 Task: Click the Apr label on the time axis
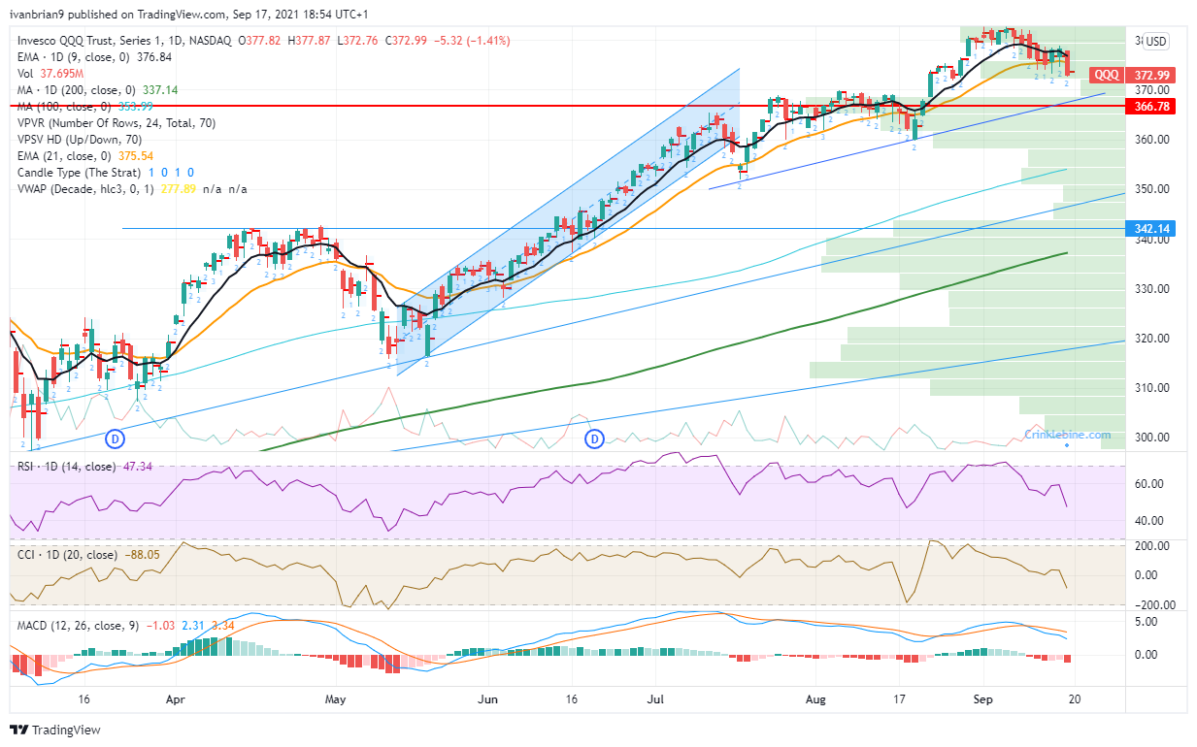(x=176, y=698)
